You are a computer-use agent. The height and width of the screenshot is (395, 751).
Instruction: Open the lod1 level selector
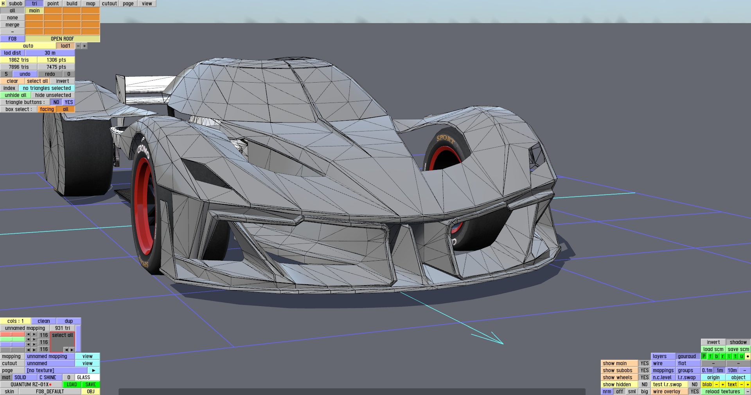pyautogui.click(x=66, y=46)
